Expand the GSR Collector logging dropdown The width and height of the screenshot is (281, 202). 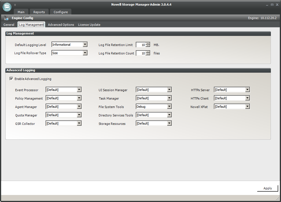[x=79, y=123]
